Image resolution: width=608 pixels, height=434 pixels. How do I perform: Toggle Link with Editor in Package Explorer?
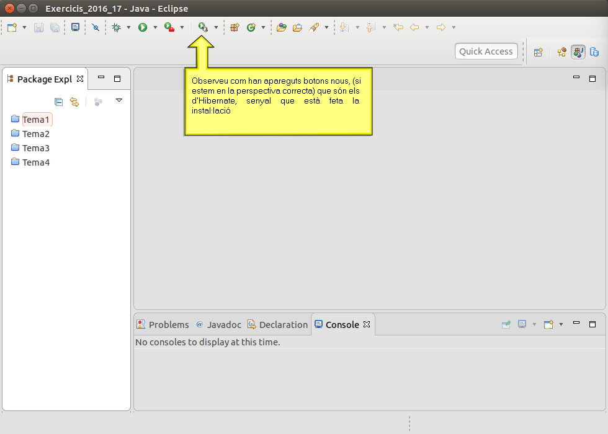pos(74,102)
